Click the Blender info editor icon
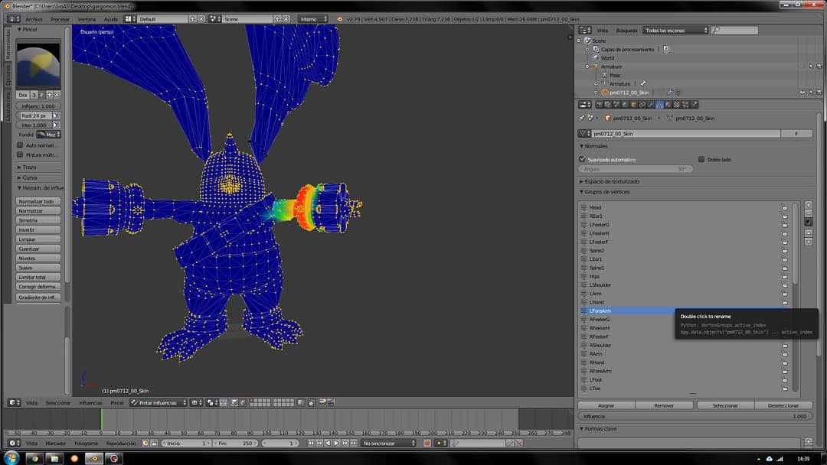Viewport: 827px width, 465px height. [13, 19]
